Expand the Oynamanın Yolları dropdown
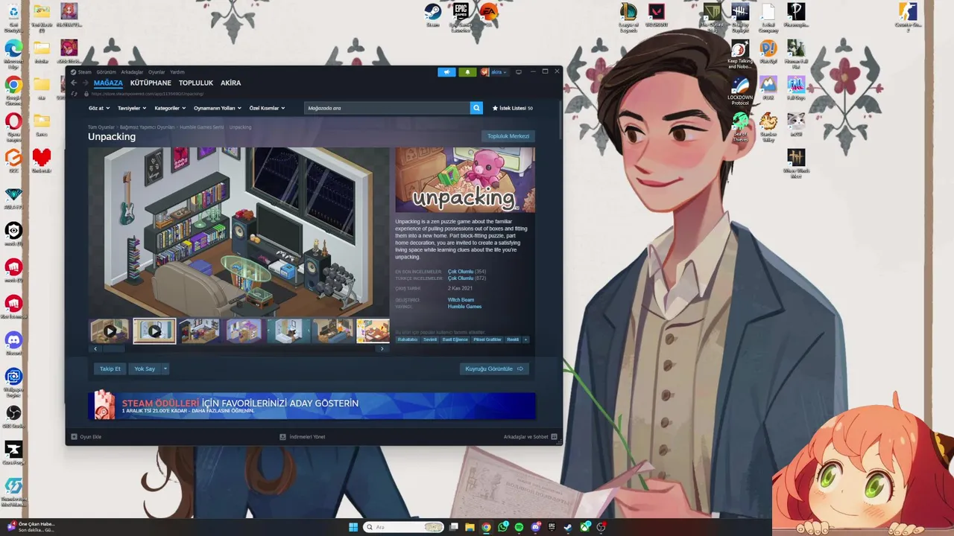 click(x=218, y=108)
